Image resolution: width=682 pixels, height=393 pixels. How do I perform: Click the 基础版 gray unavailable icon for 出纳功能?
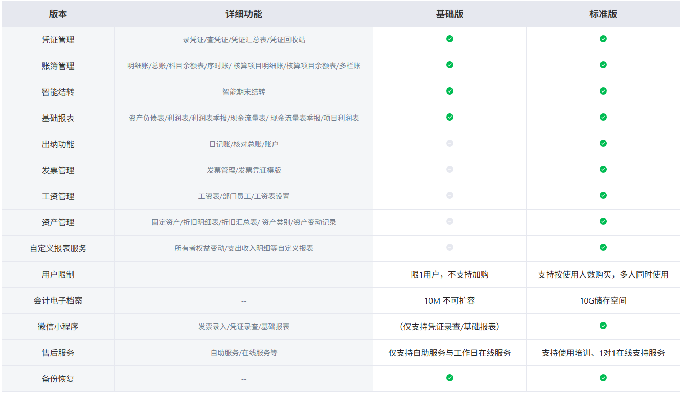click(x=449, y=143)
